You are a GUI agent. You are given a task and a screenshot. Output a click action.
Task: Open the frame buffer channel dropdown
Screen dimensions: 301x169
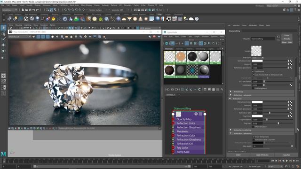pyautogui.click(x=20, y=37)
